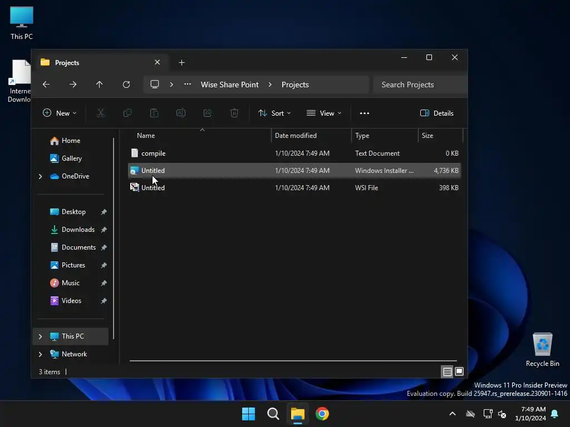Refresh the Projects folder view
The image size is (570, 427).
tap(126, 85)
